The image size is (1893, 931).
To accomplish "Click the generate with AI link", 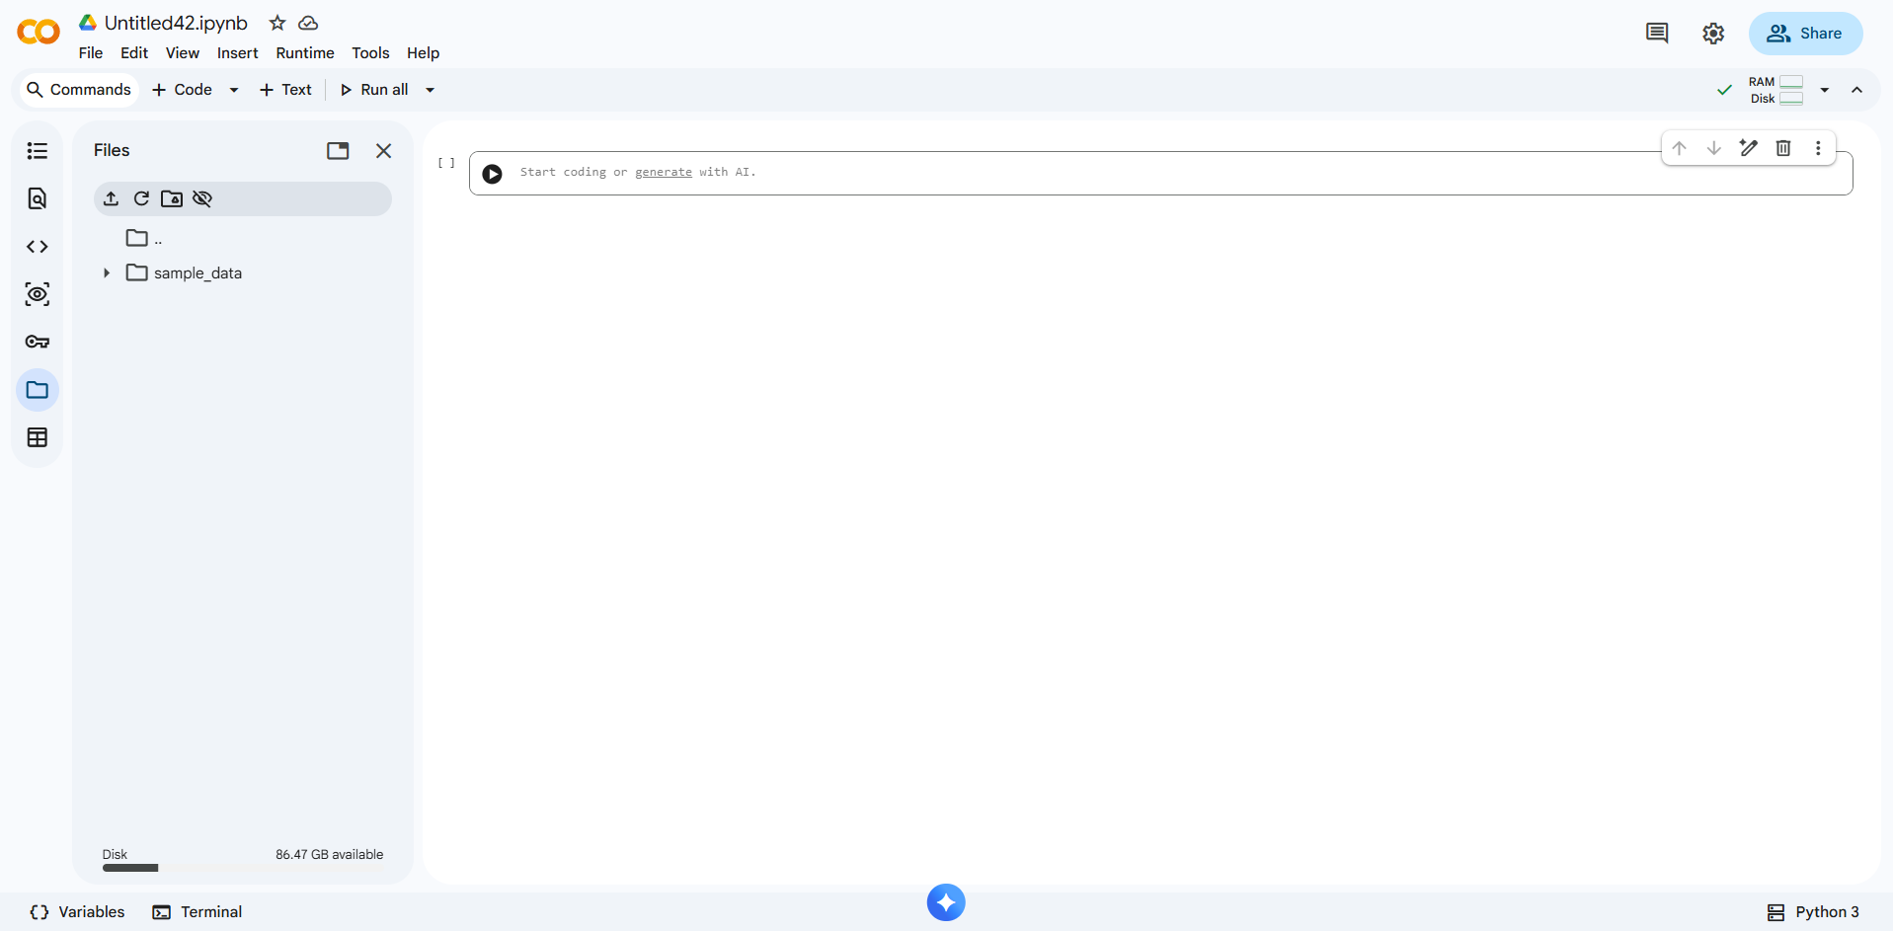I will click(x=664, y=172).
